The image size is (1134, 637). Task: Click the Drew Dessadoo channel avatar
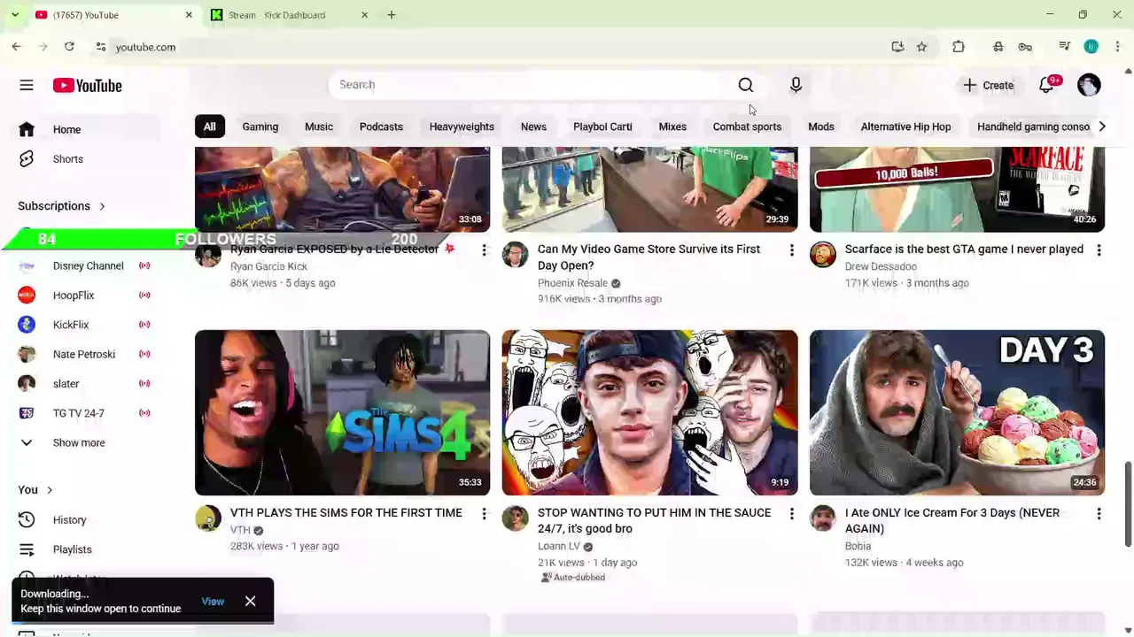(x=822, y=255)
